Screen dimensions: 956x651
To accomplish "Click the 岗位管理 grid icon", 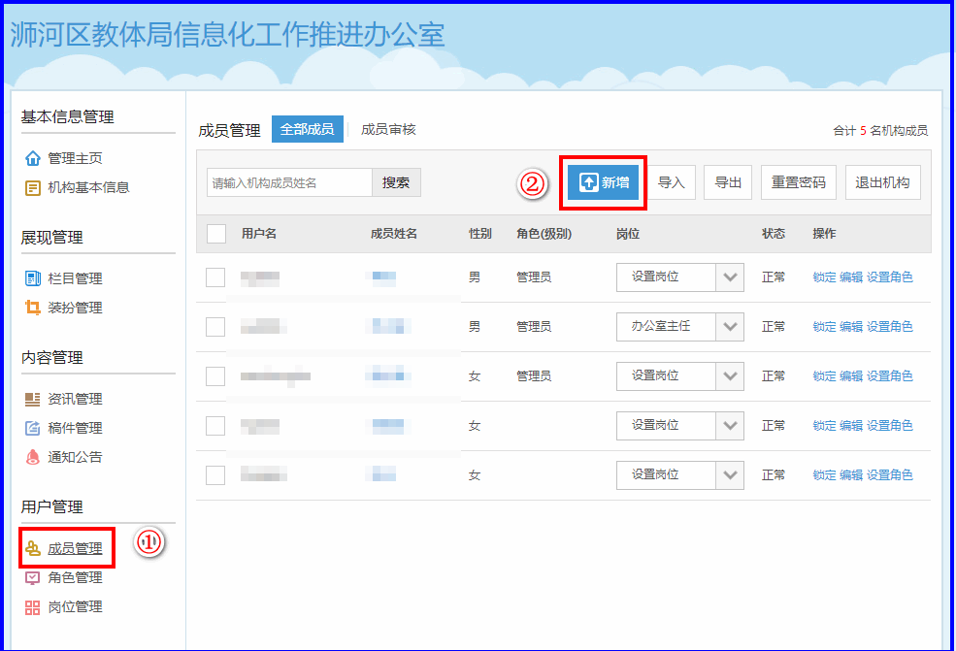I will tap(33, 606).
